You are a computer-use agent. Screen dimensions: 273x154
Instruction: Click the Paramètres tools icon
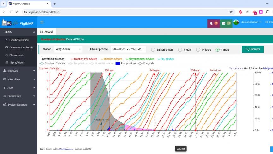pos(5,96)
